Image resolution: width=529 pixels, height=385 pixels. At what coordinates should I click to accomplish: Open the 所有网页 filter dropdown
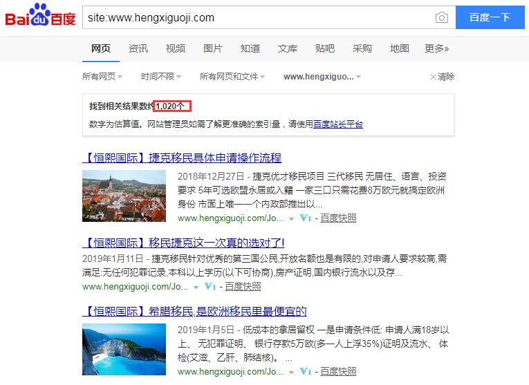tap(102, 77)
